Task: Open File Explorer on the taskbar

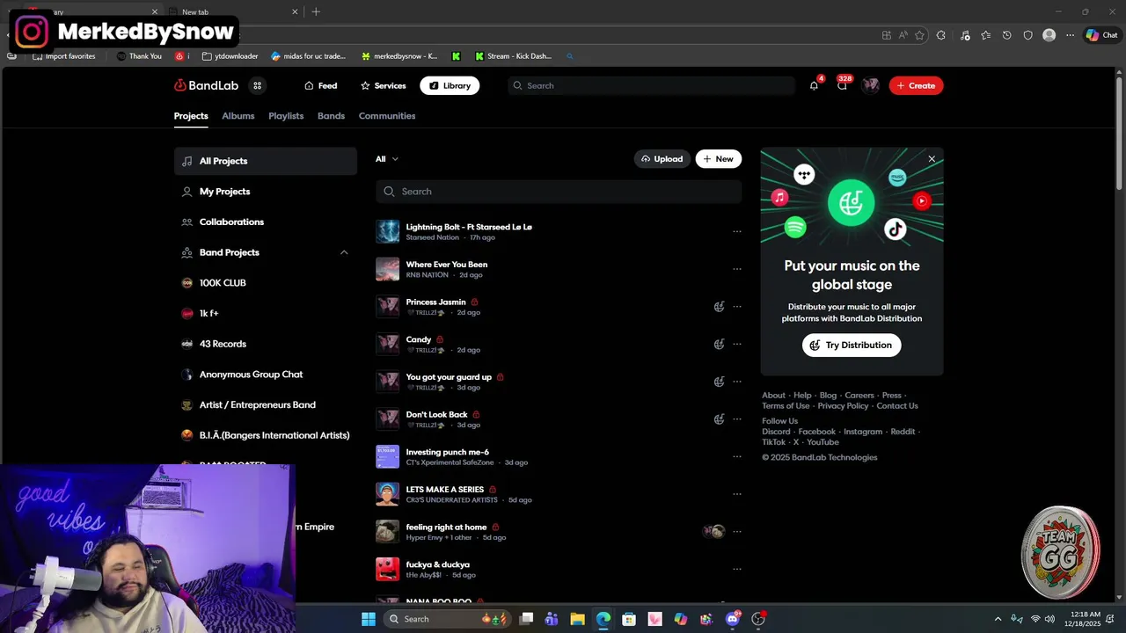Action: coord(577,619)
